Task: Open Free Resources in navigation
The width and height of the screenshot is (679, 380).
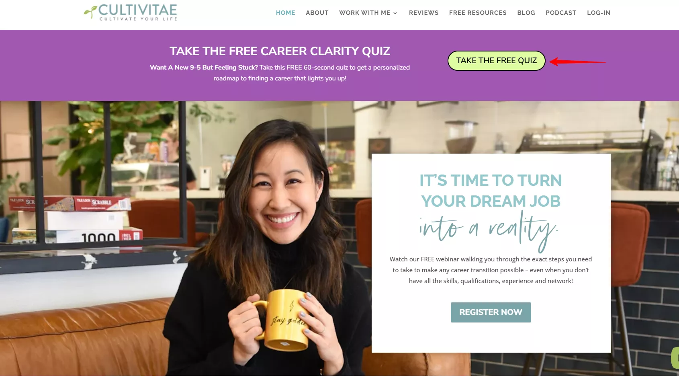Action: click(478, 13)
